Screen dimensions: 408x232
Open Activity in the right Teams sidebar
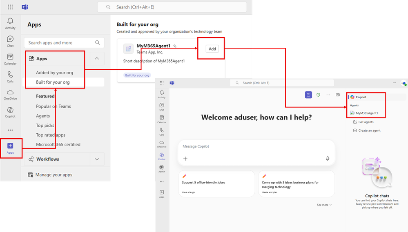pyautogui.click(x=162, y=94)
